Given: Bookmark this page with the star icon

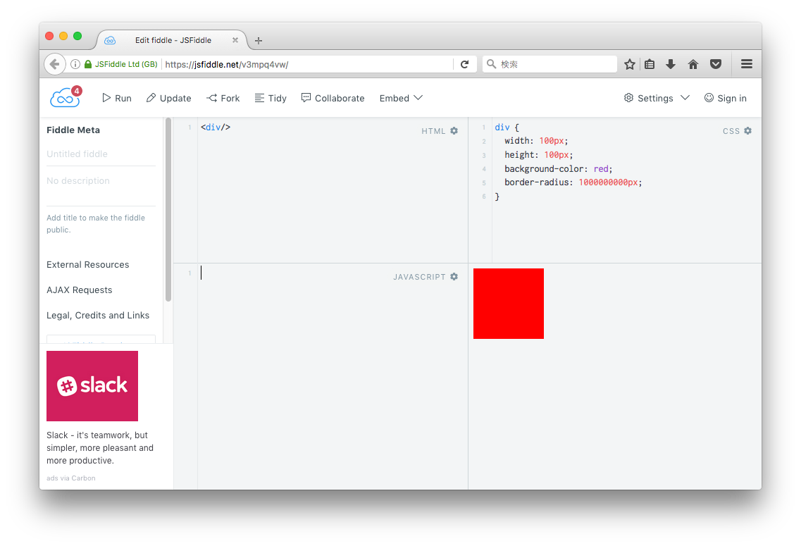Looking at the screenshot, I should click(629, 63).
